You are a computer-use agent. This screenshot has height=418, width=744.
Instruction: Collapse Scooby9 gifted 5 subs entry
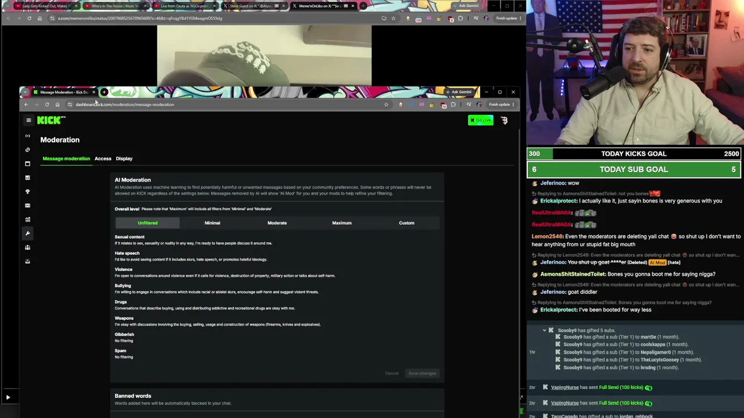pyautogui.click(x=545, y=330)
